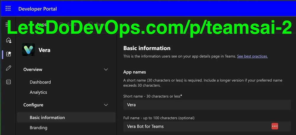Go to Home in left rail
296x135 pixels.
pyautogui.click(x=9, y=40)
